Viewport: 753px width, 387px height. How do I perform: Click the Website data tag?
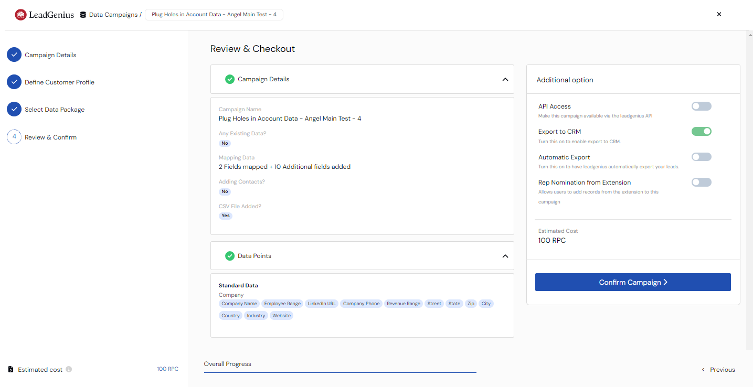click(x=281, y=316)
